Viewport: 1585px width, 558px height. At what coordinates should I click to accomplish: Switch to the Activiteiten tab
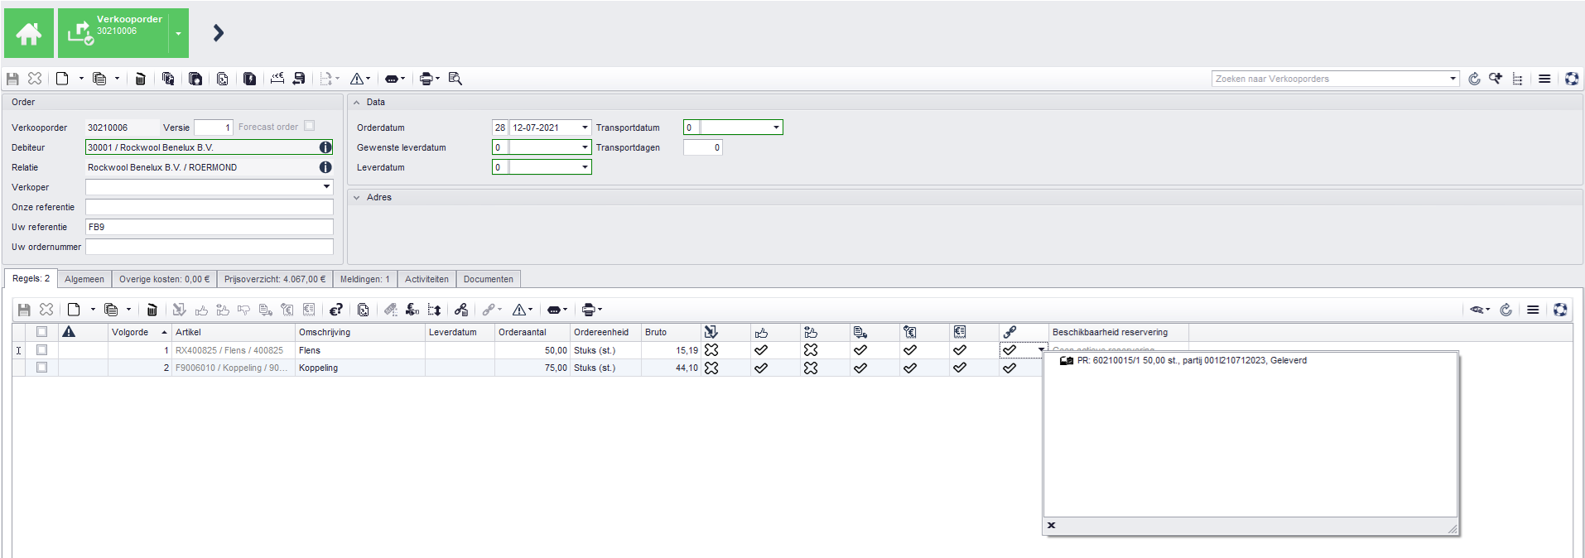[x=426, y=279]
